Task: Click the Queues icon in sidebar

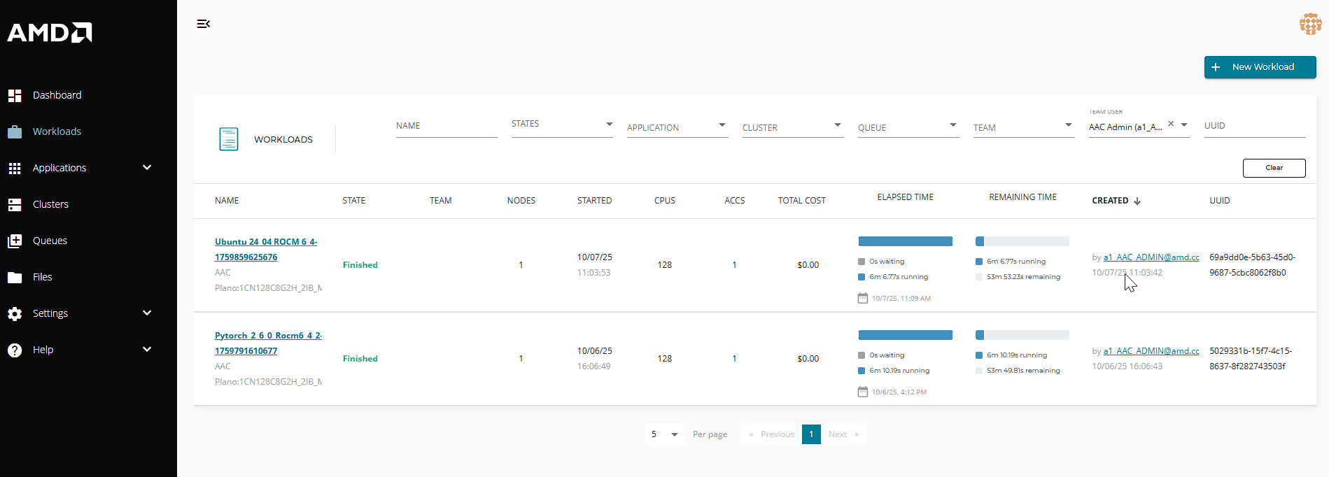Action: pyautogui.click(x=15, y=241)
